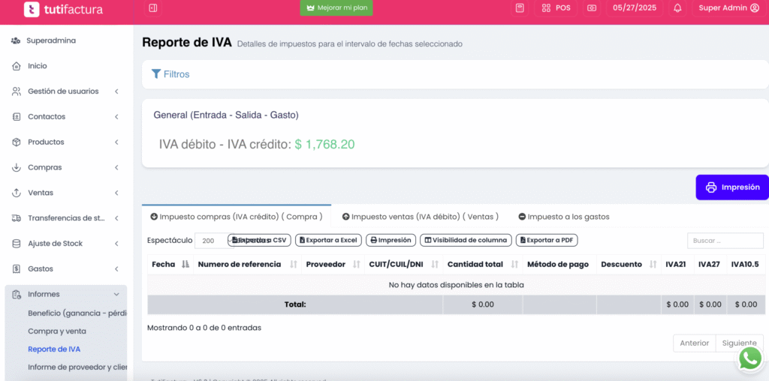Open the entries count dropdown showing 200
This screenshot has width=769, height=381.
[210, 241]
